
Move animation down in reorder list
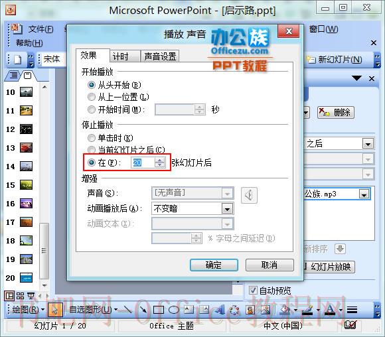[x=340, y=249]
